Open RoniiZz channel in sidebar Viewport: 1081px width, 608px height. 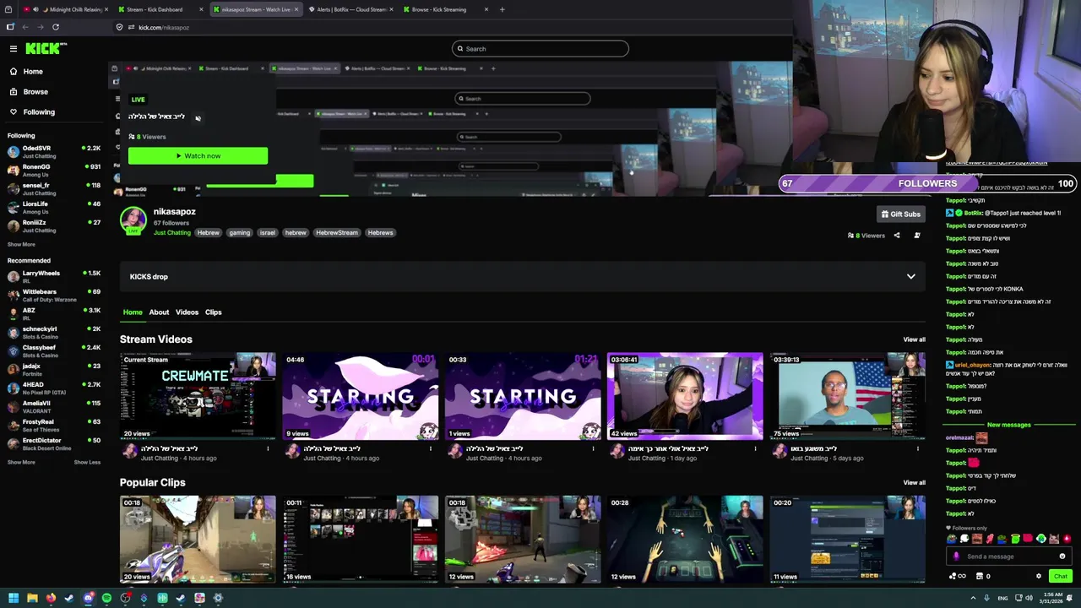pos(54,225)
